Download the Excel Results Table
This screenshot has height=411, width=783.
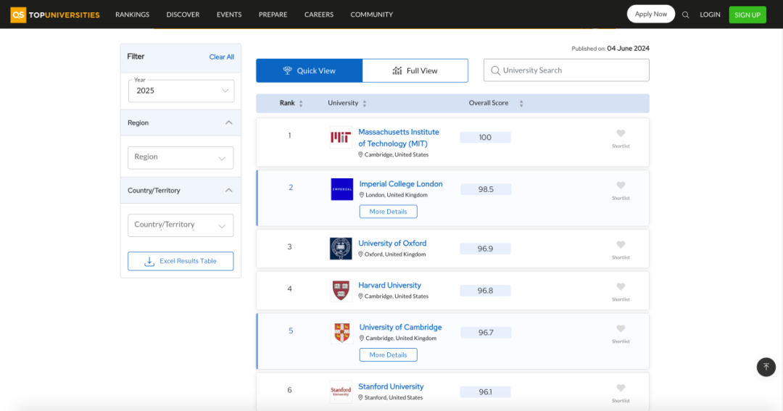pyautogui.click(x=181, y=261)
